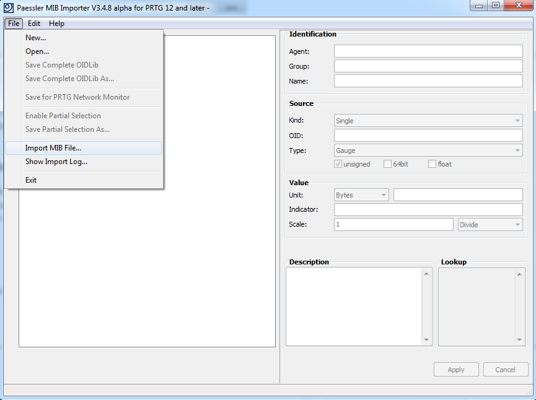Viewport: 536px width, 400px height.
Task: Focus the Name input field
Action: pyautogui.click(x=428, y=81)
